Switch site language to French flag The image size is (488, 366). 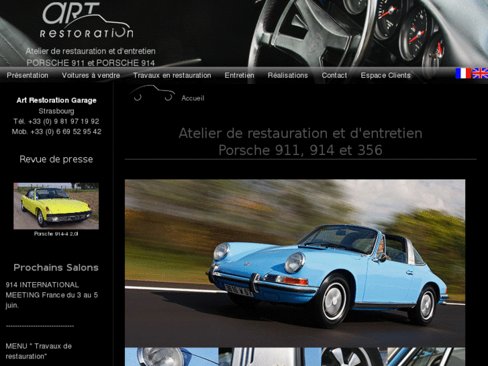(463, 73)
